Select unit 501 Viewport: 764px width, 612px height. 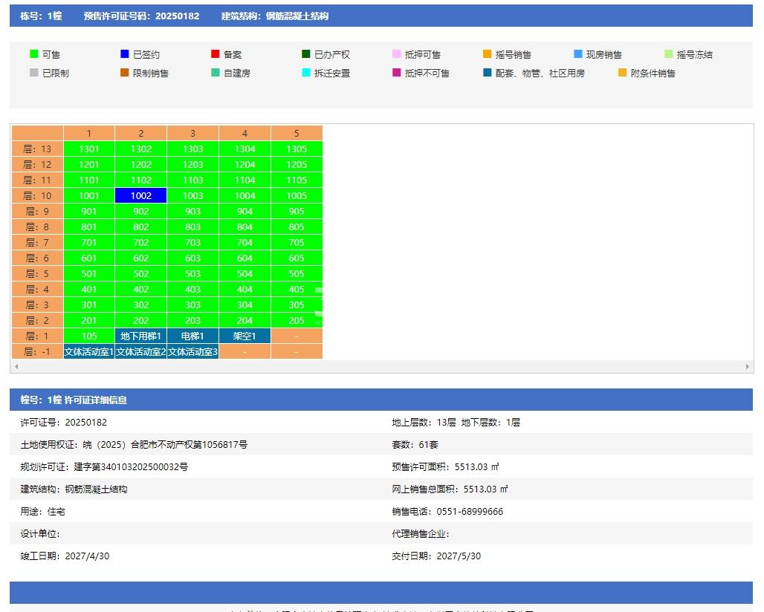pyautogui.click(x=88, y=273)
